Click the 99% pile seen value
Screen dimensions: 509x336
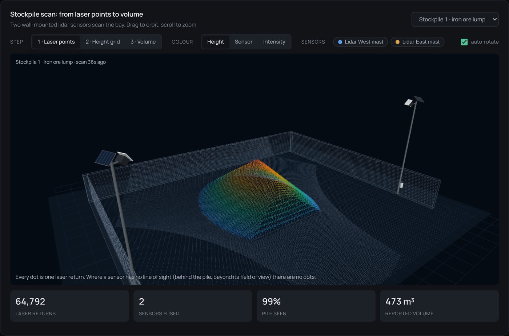point(271,301)
